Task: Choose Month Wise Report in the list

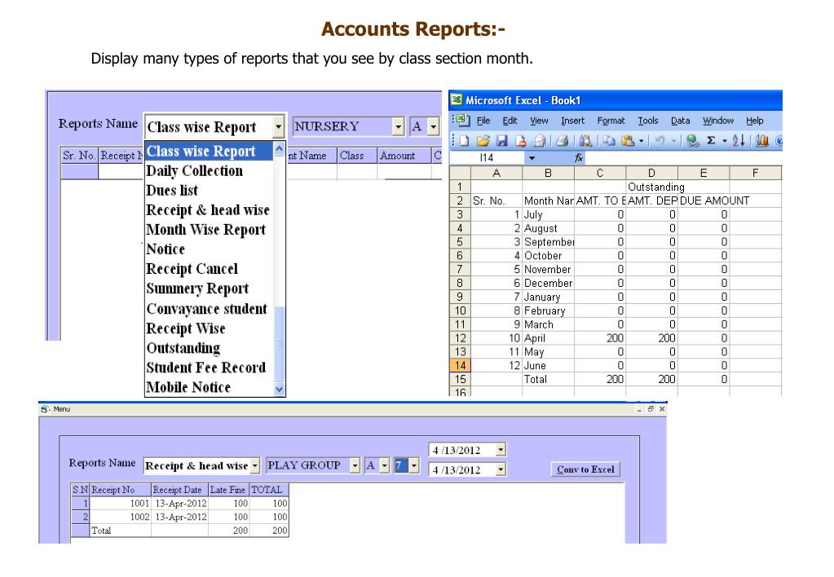Action: (x=206, y=230)
